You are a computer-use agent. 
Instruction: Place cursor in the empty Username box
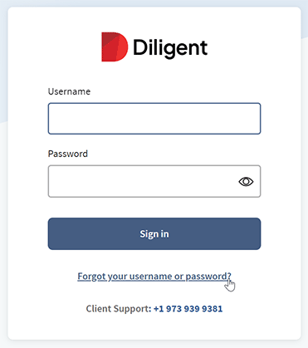[154, 119]
